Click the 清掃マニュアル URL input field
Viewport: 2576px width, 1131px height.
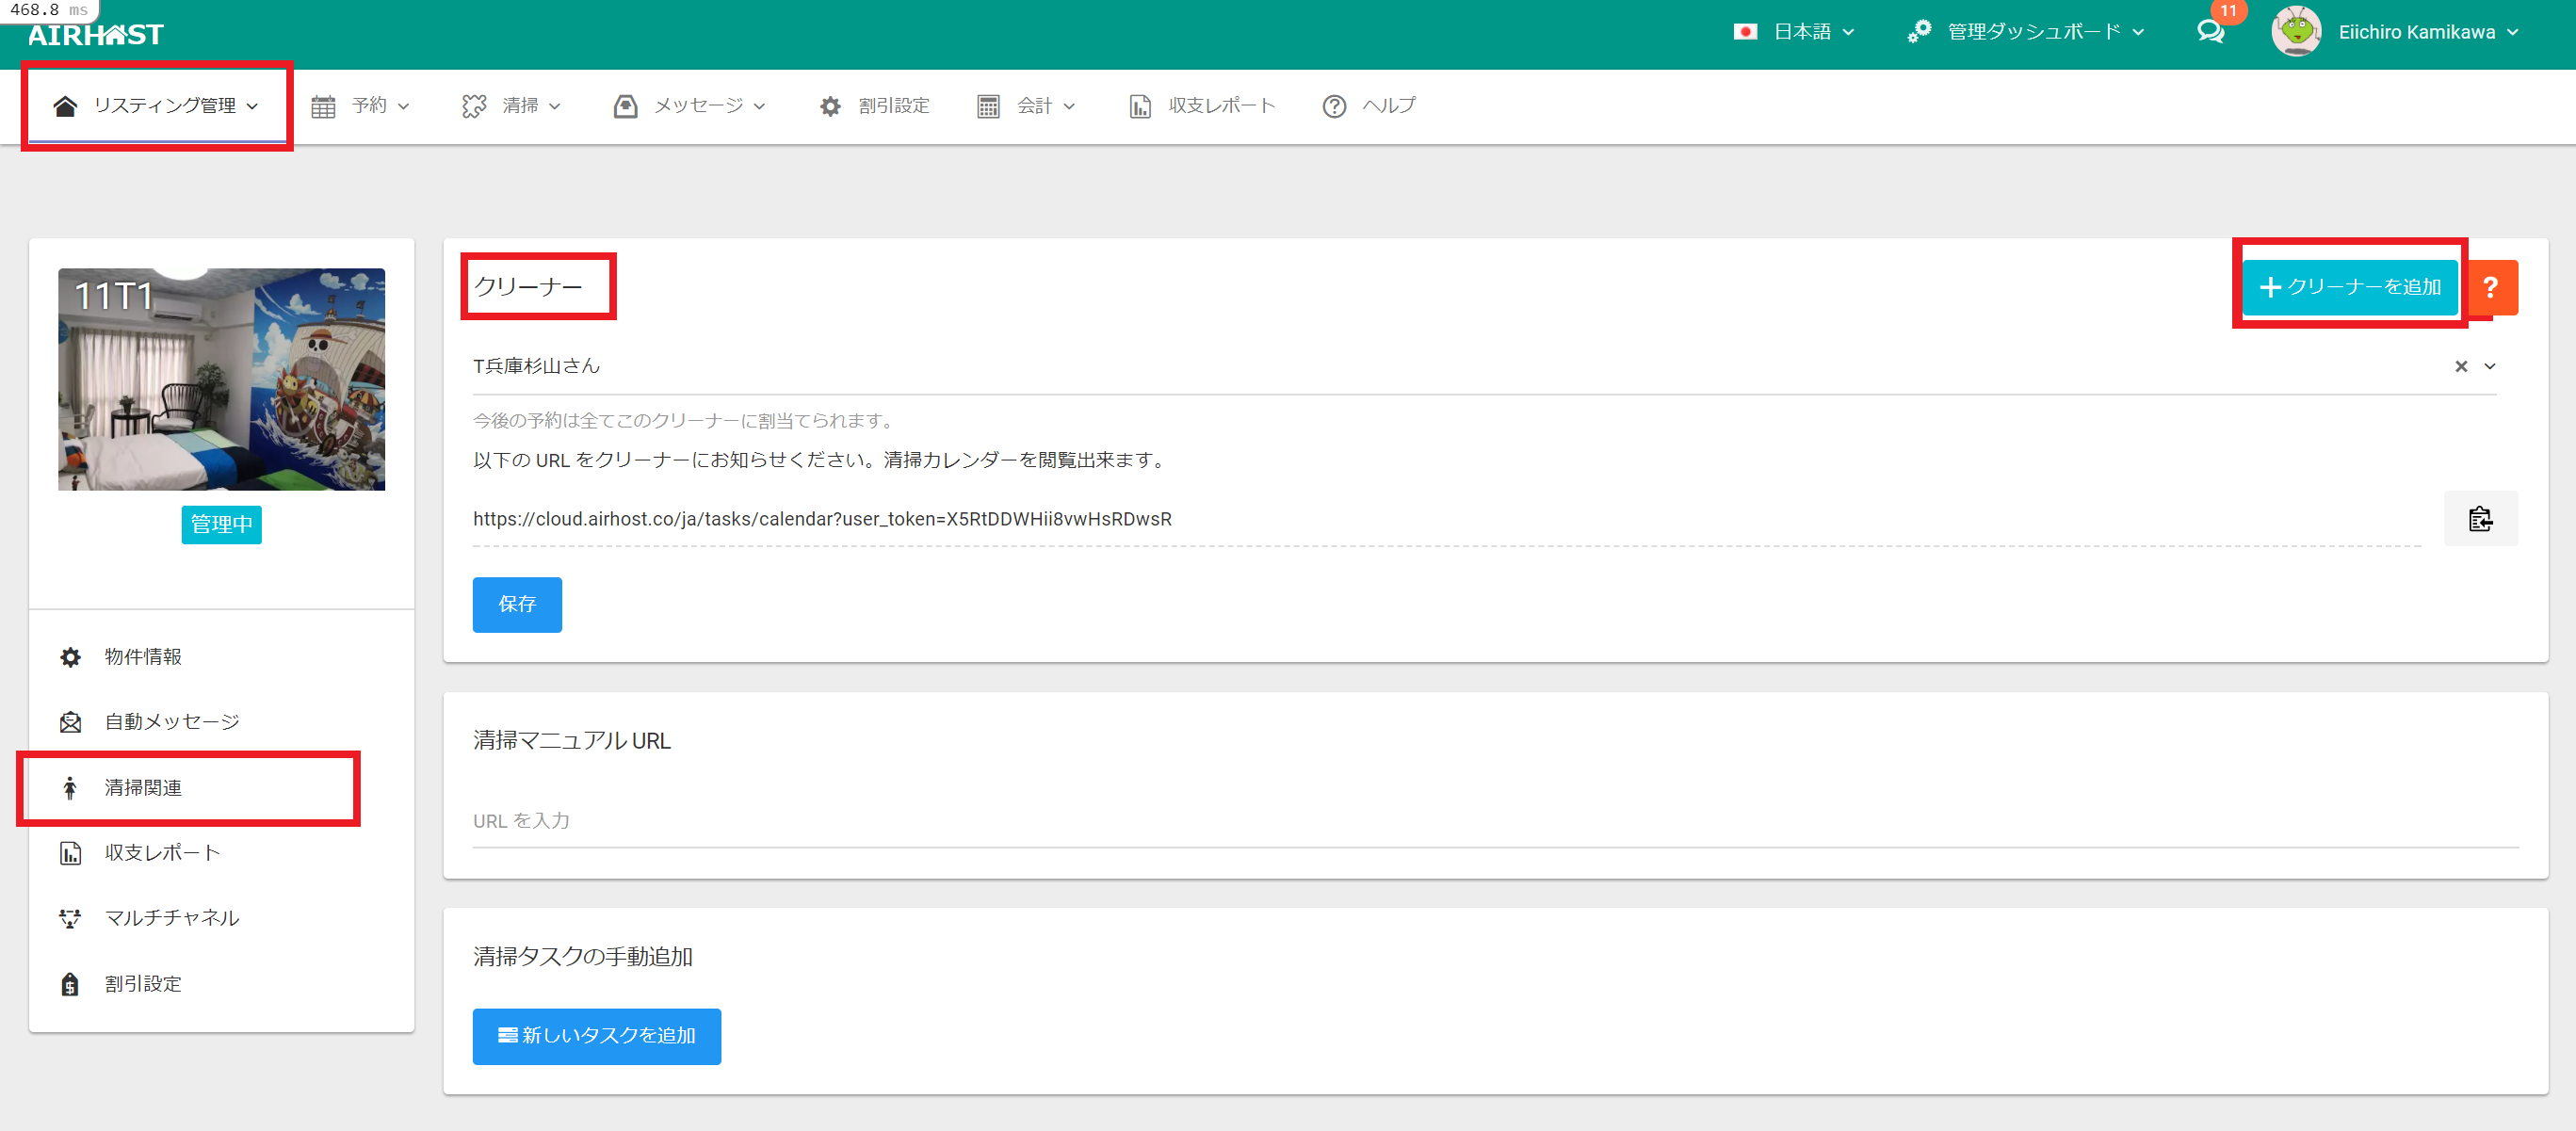click(x=1494, y=821)
